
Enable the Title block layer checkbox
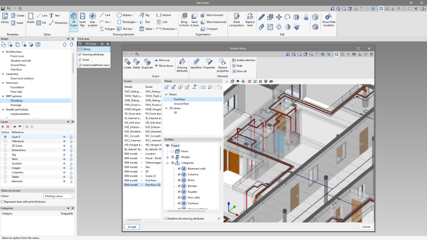coord(5,141)
